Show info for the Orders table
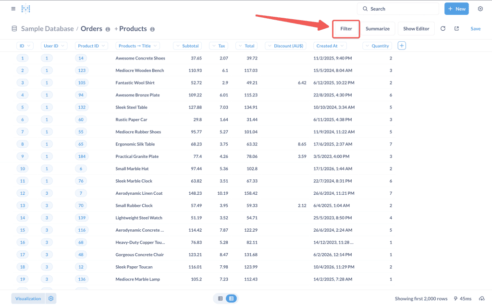Image resolution: width=492 pixels, height=307 pixels. 108,29
